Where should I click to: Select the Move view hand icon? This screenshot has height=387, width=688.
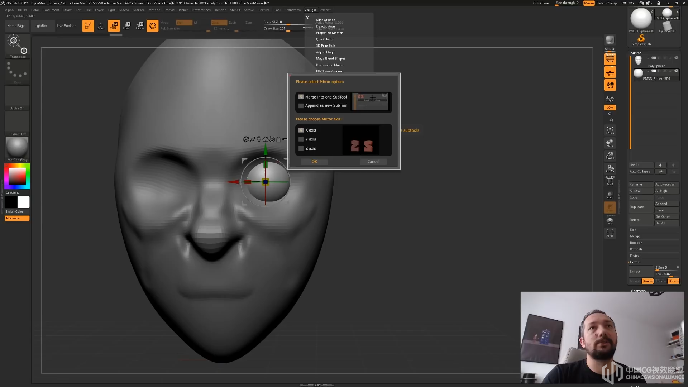(x=610, y=143)
